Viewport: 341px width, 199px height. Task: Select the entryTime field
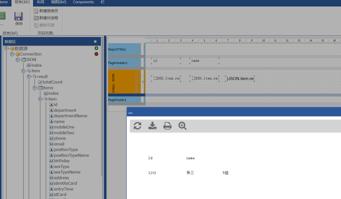(x=62, y=189)
